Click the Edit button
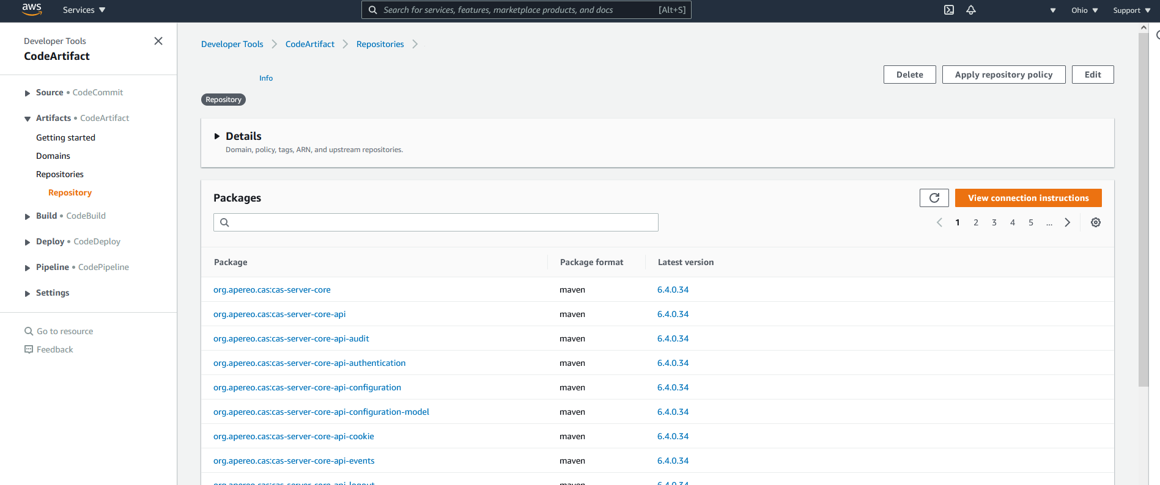The width and height of the screenshot is (1160, 485). pos(1093,75)
